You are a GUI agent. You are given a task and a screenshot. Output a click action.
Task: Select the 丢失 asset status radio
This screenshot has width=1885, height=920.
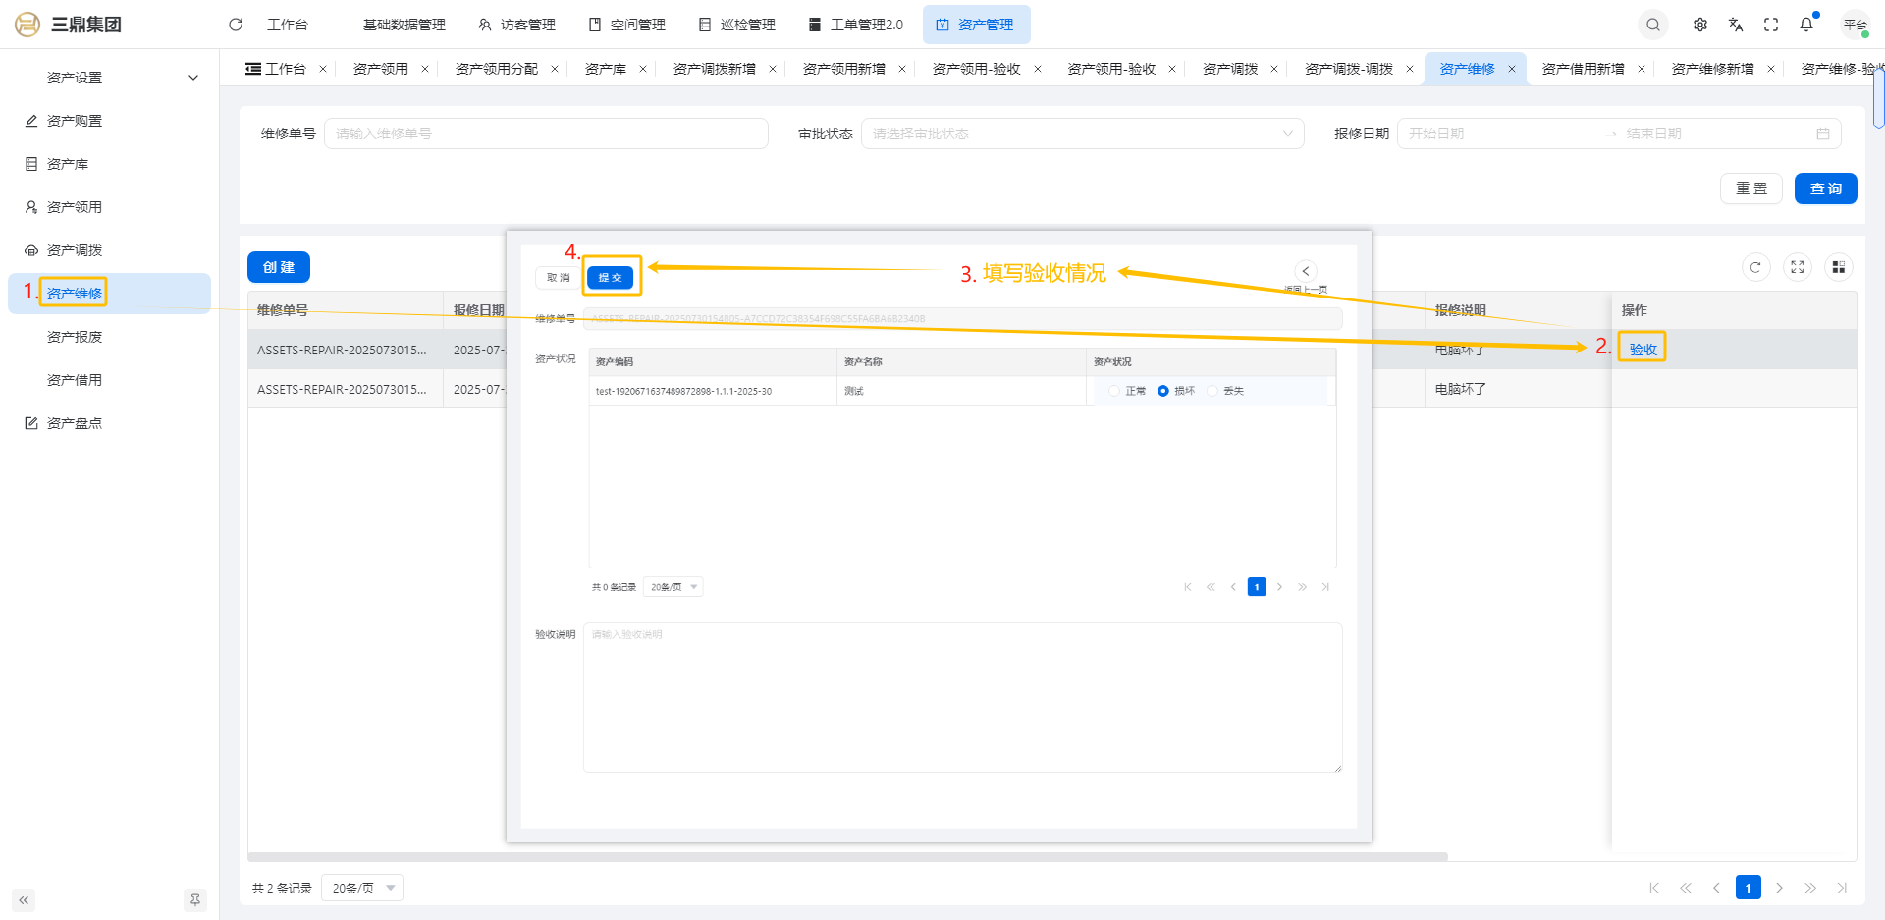[1212, 391]
